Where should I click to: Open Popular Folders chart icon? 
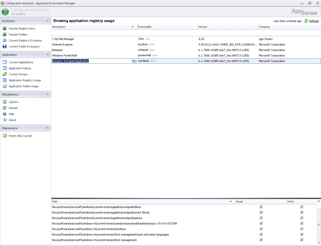coord(5,34)
